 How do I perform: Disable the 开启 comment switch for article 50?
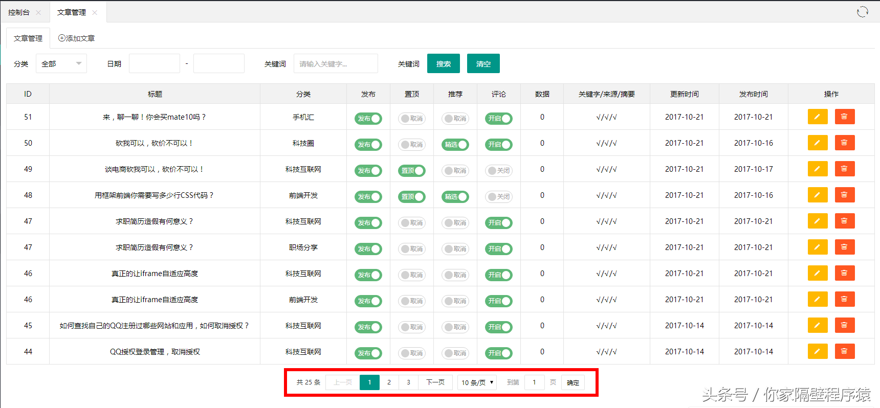[499, 145]
